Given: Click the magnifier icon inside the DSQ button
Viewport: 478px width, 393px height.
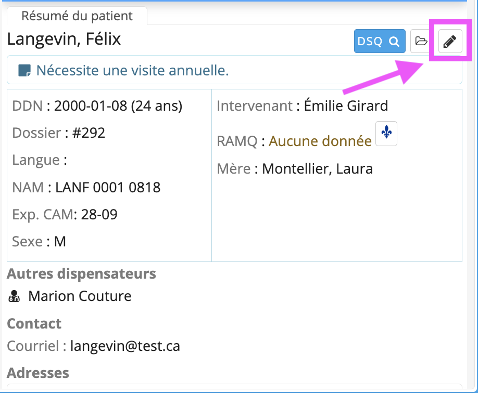Looking at the screenshot, I should pyautogui.click(x=394, y=41).
